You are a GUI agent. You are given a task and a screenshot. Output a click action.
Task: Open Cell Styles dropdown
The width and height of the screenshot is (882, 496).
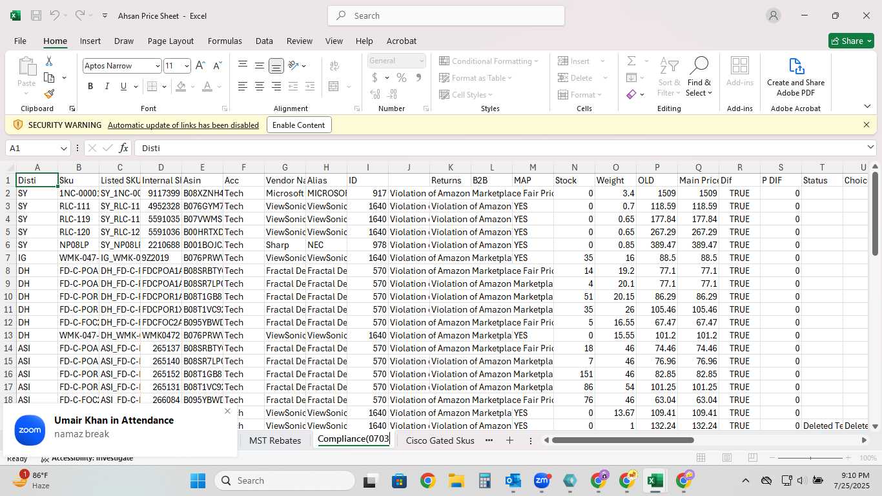pos(466,95)
